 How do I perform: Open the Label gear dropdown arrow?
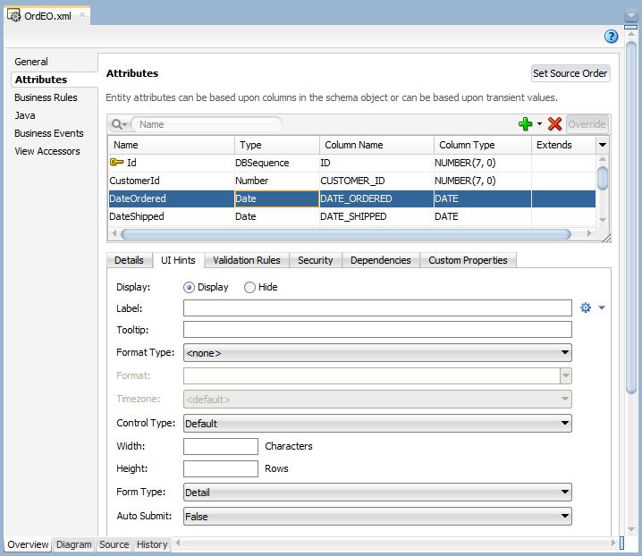pyautogui.click(x=602, y=307)
